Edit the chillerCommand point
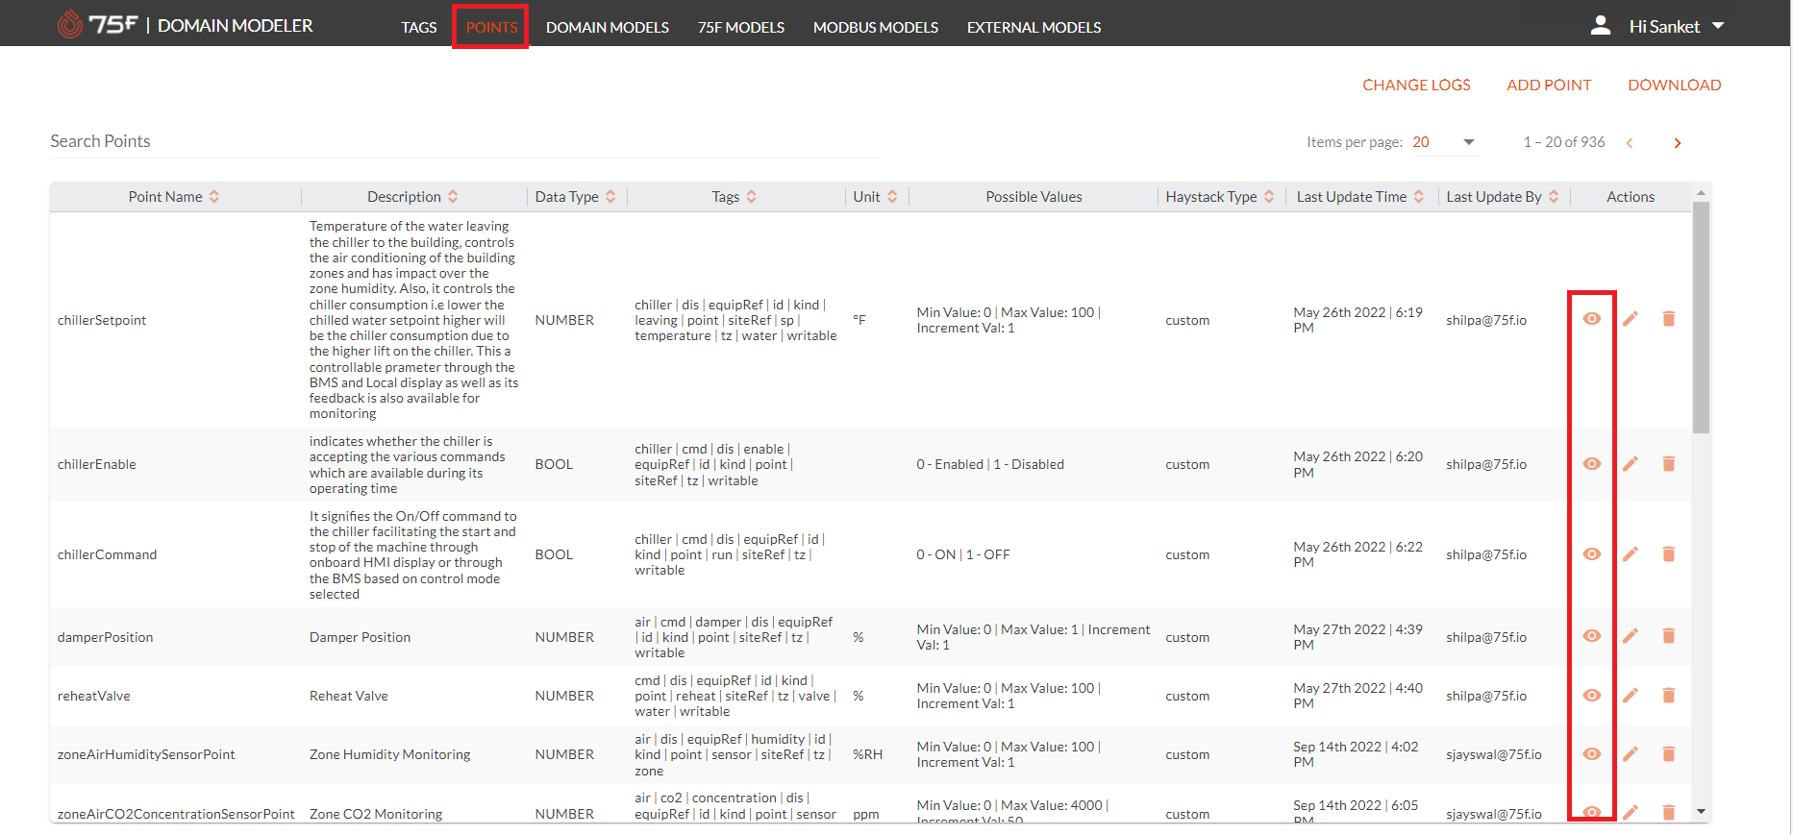1793x835 pixels. click(1631, 554)
